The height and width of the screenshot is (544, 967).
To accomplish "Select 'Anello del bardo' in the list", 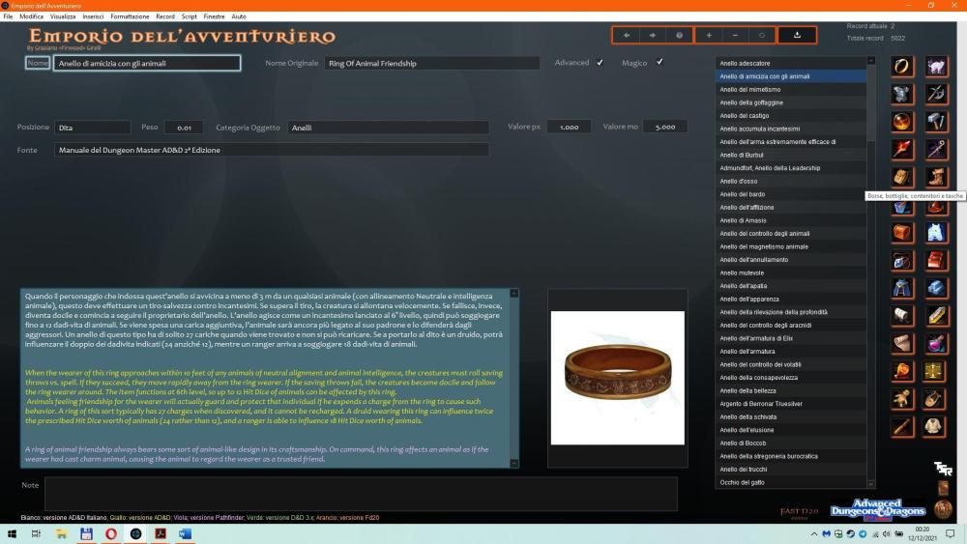I will click(x=790, y=194).
